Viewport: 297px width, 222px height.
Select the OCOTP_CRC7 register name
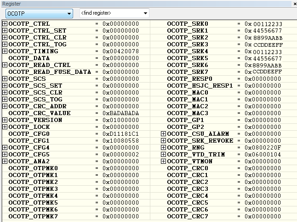point(188,216)
